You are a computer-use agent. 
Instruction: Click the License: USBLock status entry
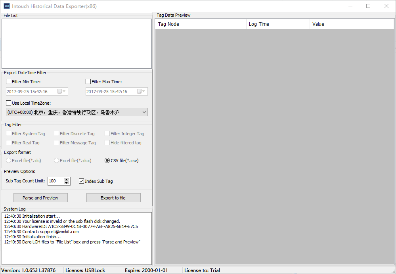85,270
